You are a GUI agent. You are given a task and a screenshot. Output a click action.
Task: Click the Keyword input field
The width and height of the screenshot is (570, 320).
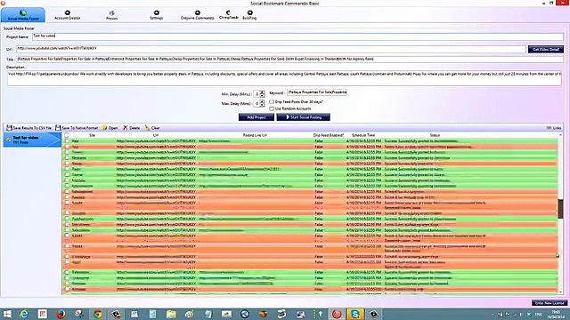[x=317, y=92]
